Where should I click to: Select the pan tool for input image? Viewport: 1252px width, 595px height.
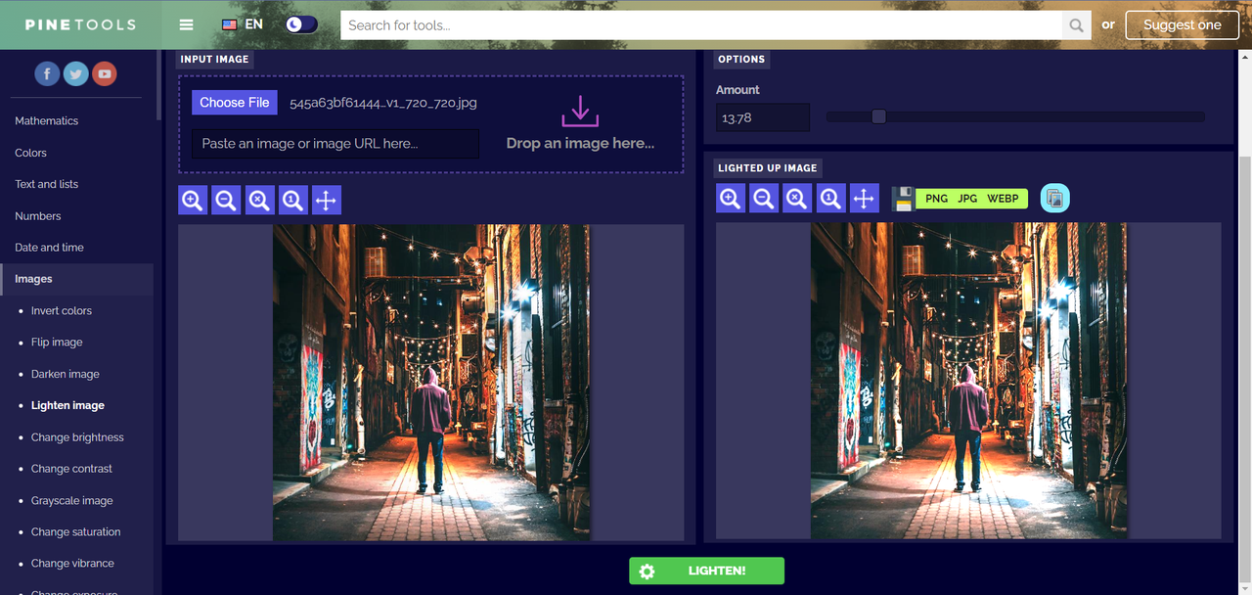click(326, 201)
